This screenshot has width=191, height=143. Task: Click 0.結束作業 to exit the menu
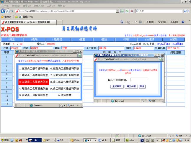click(65, 96)
